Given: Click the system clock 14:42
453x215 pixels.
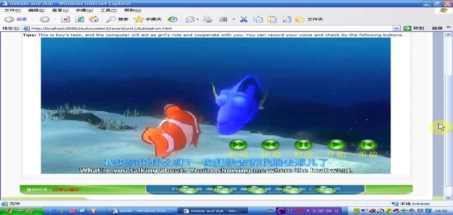Looking at the screenshot, I should coord(442,211).
